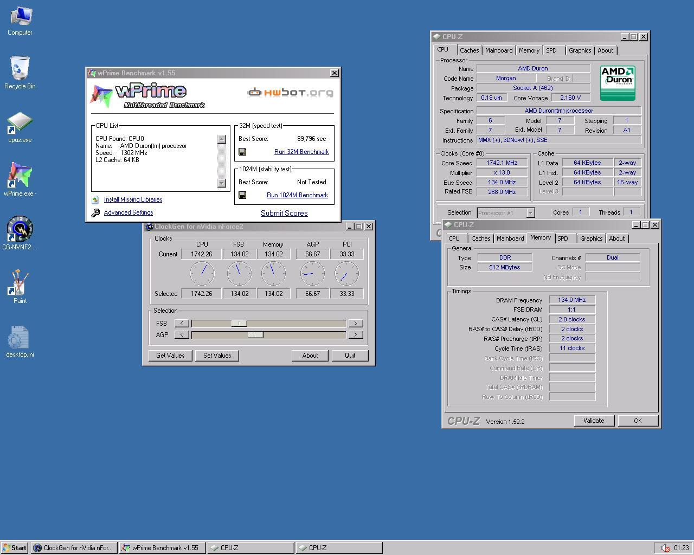The height and width of the screenshot is (555, 694).
Task: Select the Paint desktop shortcut
Action: (20, 287)
